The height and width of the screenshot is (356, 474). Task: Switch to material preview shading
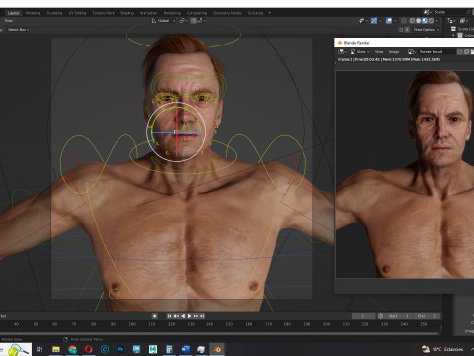pos(425,21)
